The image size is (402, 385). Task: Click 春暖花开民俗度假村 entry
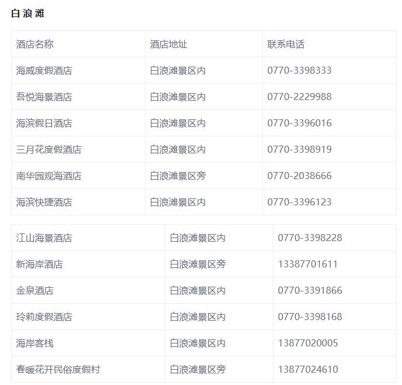coord(58,370)
